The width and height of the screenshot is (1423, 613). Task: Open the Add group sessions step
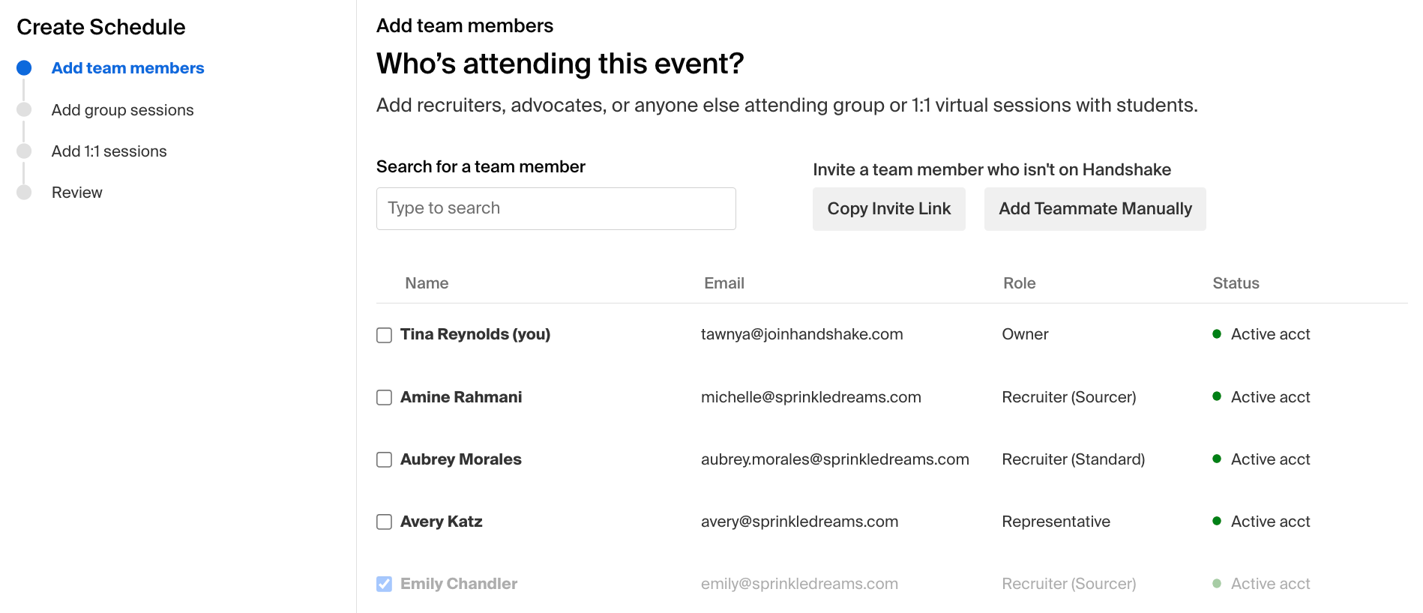pos(122,109)
